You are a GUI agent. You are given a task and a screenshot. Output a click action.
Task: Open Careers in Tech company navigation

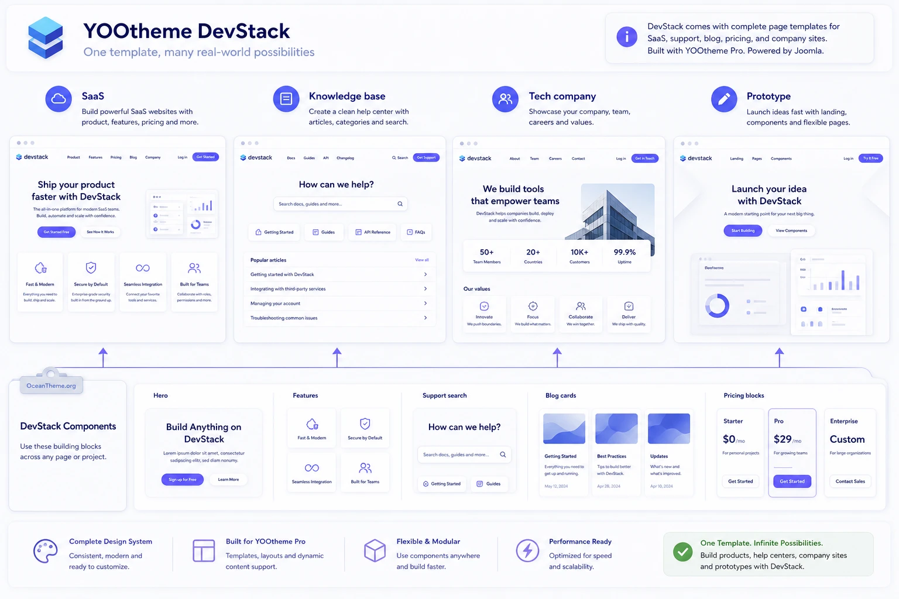click(x=555, y=159)
